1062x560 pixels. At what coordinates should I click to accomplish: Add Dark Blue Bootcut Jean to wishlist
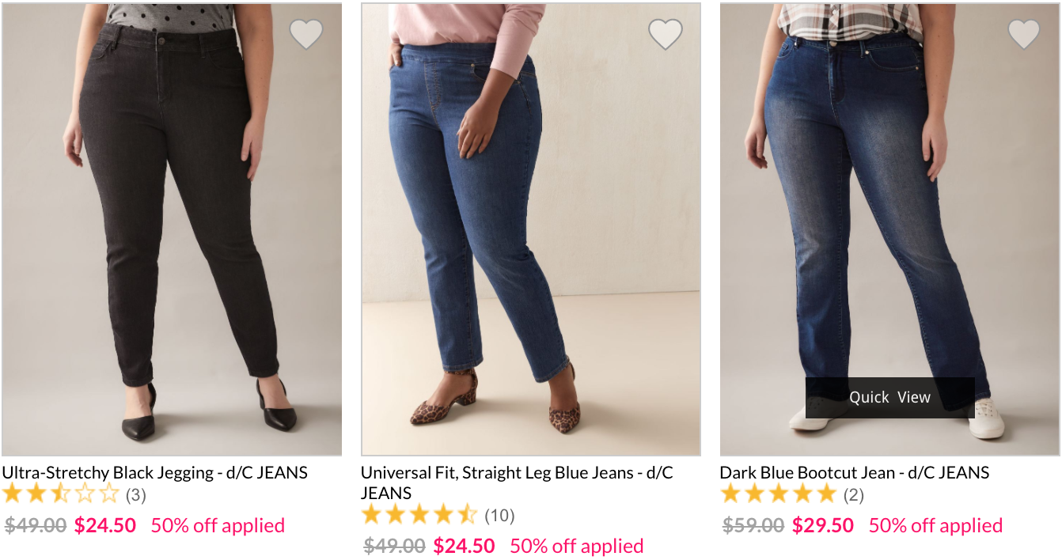click(1024, 34)
